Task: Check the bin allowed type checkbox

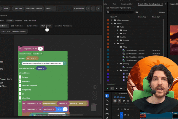Action: pyautogui.click(x=20, y=94)
